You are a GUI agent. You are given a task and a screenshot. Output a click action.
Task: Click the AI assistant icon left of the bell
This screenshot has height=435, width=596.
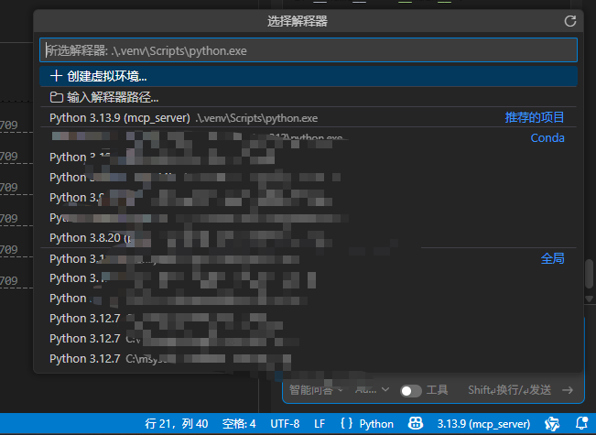[552, 424]
